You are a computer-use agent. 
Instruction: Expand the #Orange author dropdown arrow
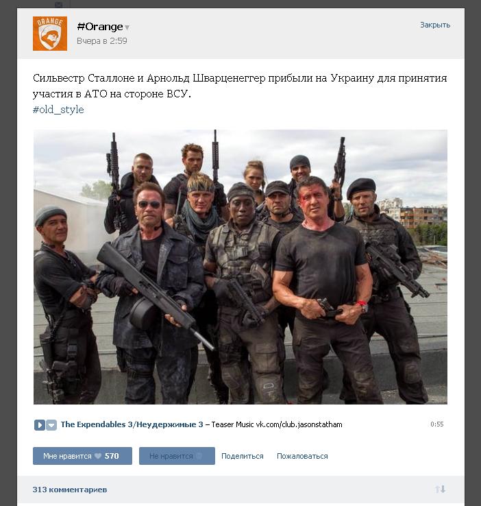tap(127, 27)
